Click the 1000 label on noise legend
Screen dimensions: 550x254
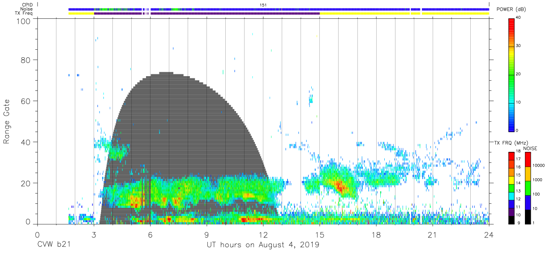click(x=538, y=180)
